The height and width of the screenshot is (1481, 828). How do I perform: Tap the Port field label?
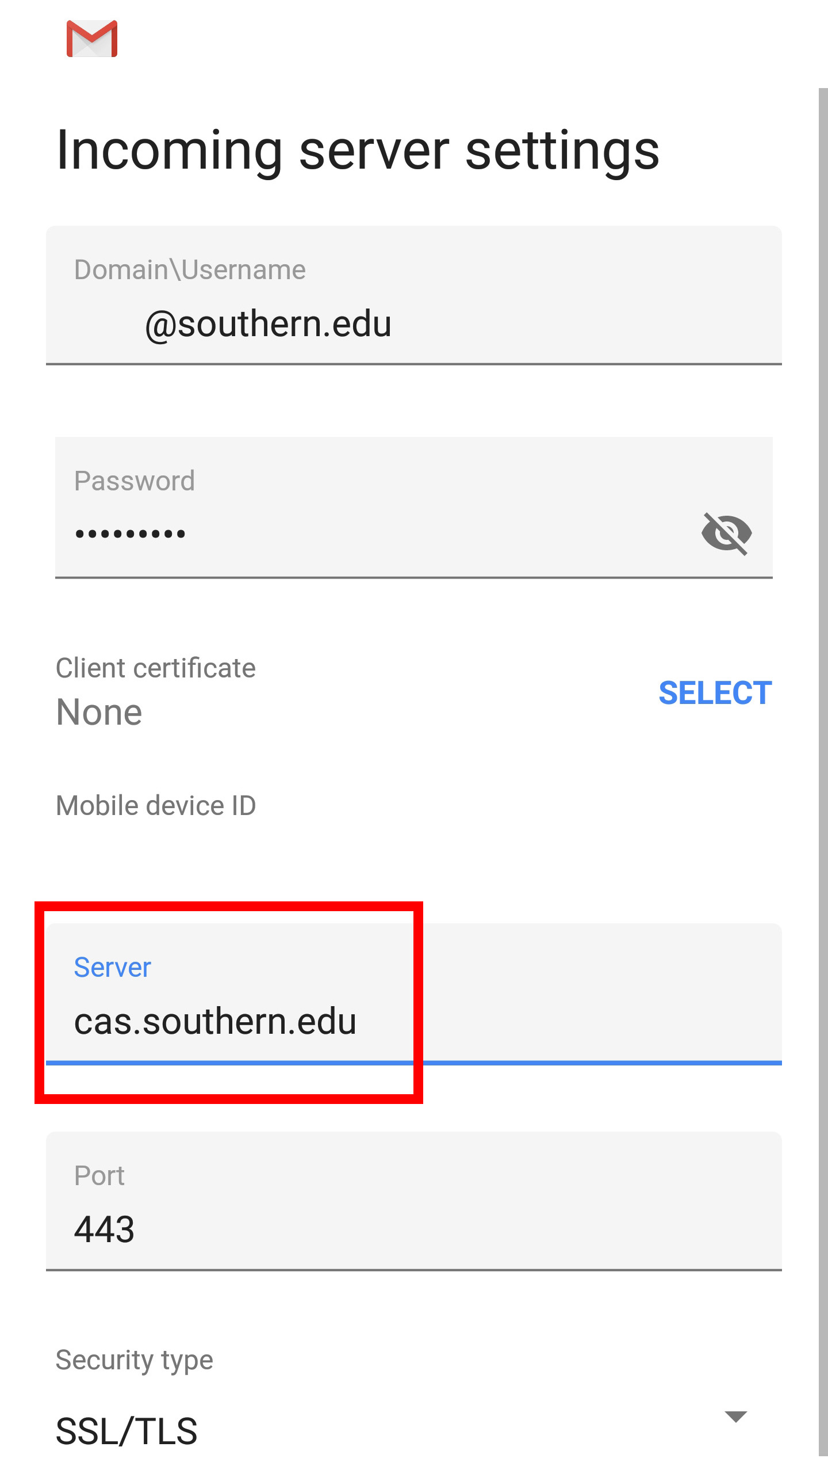[99, 1175]
